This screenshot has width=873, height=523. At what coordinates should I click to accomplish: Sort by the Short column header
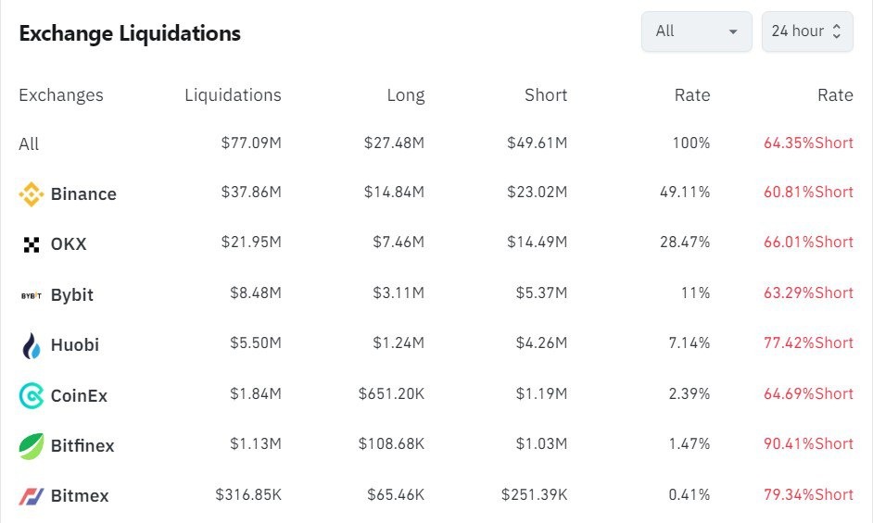tap(545, 95)
